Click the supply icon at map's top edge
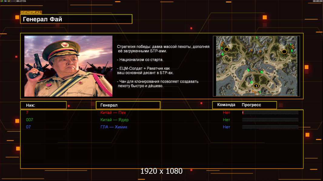The height and width of the screenshot is (181, 323). (x=257, y=37)
